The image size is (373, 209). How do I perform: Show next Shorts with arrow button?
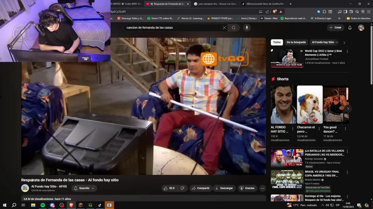coord(348,109)
